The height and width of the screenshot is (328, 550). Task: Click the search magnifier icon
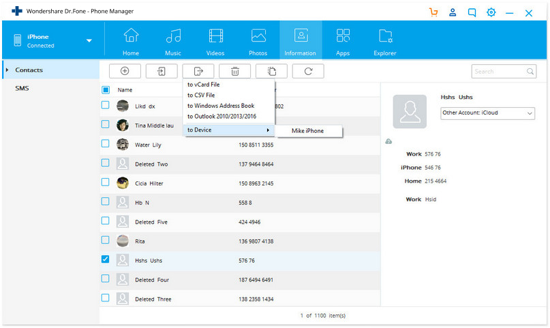(x=530, y=72)
